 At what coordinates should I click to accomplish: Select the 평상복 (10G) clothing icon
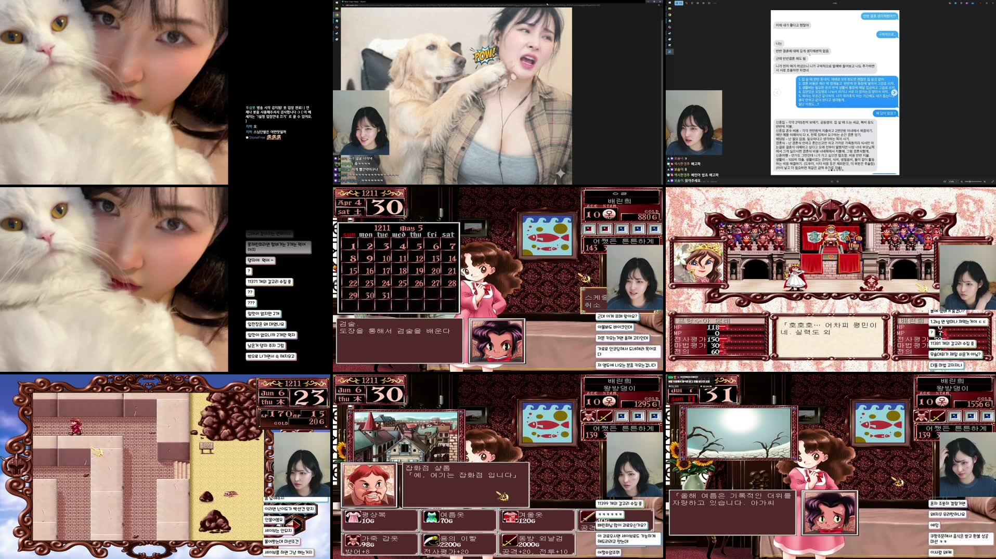pos(353,517)
